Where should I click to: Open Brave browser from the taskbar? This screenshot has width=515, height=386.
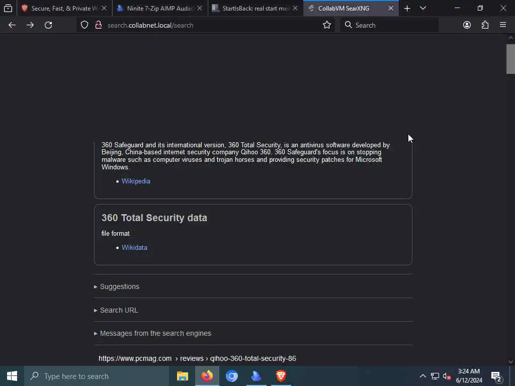pos(281,376)
